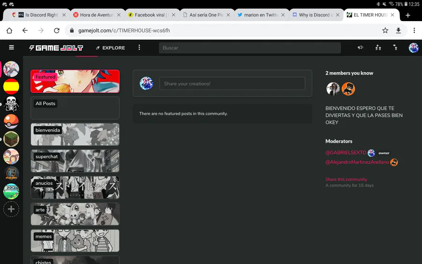Viewport: 422px width, 264px height.
Task: Open @GABRIELSEXTO moderator profile
Action: tap(346, 152)
